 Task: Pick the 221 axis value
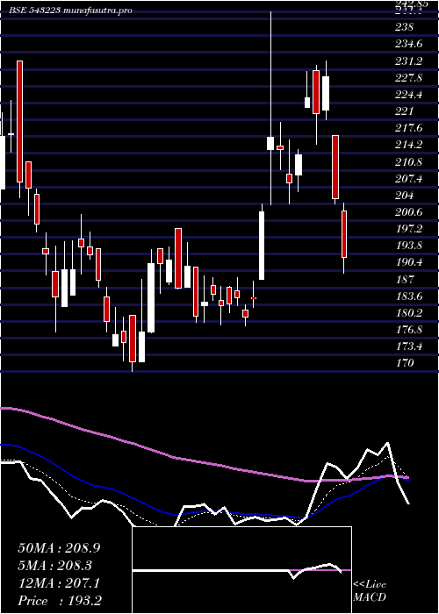405,111
